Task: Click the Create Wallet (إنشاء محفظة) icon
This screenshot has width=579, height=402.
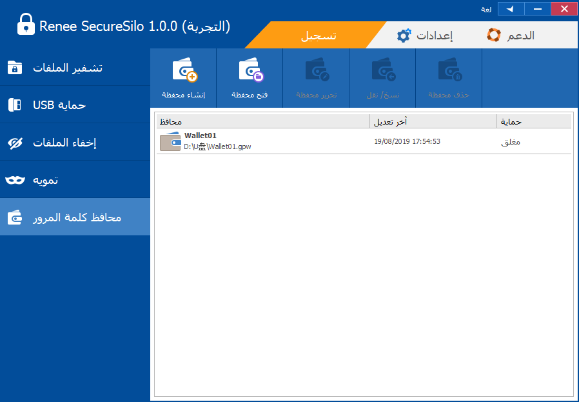Action: [x=184, y=70]
